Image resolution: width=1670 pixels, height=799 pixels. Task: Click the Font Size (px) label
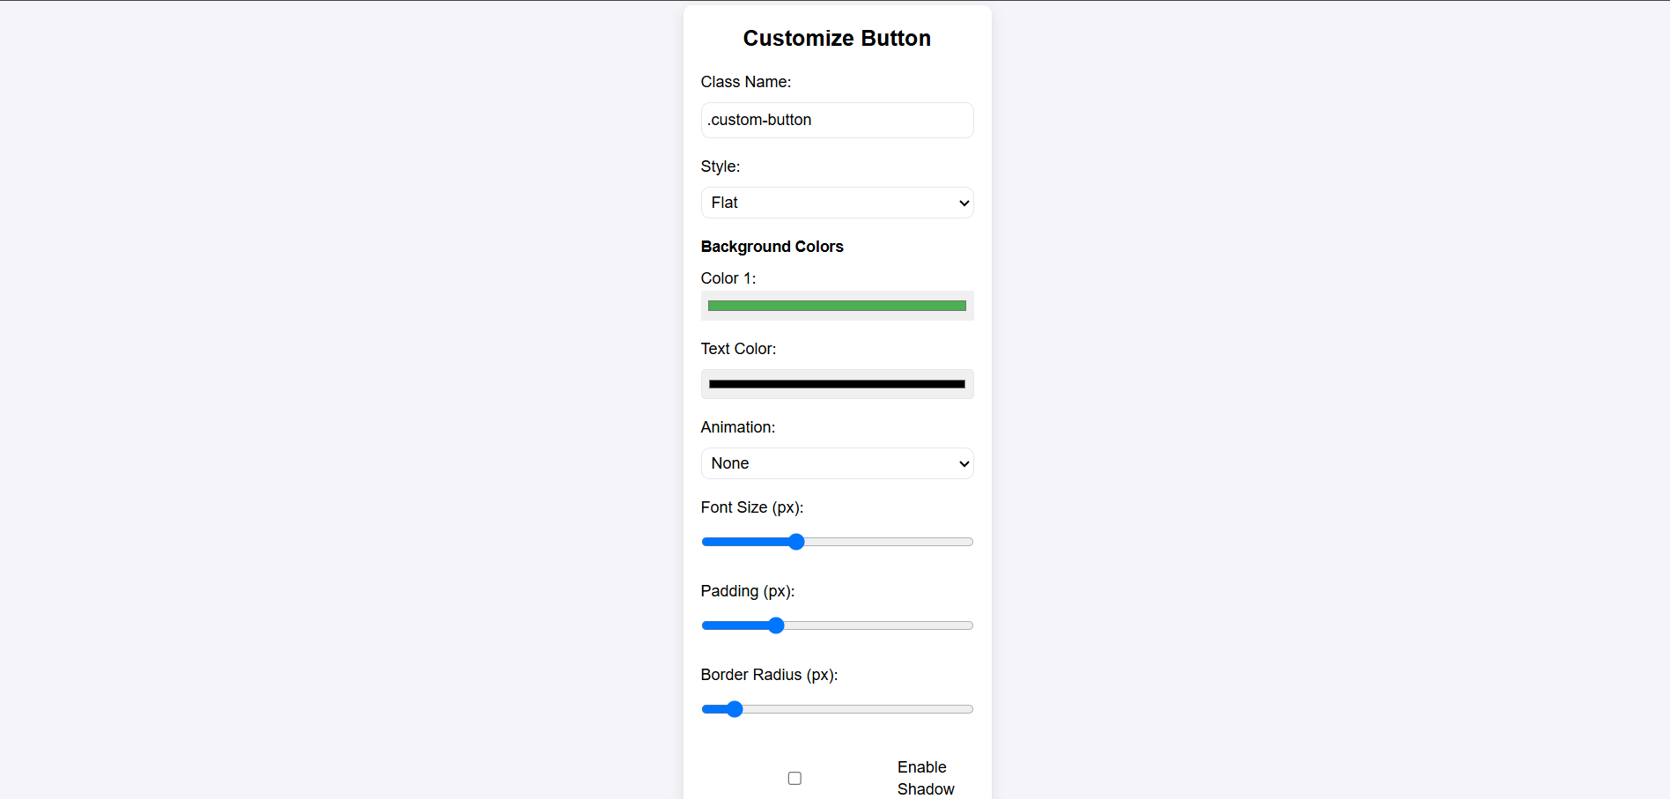[751, 507]
